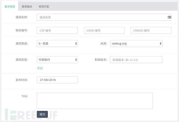This screenshot has width=179, height=122.
Task: Click the 影响版本 text field
Action: (136, 59)
